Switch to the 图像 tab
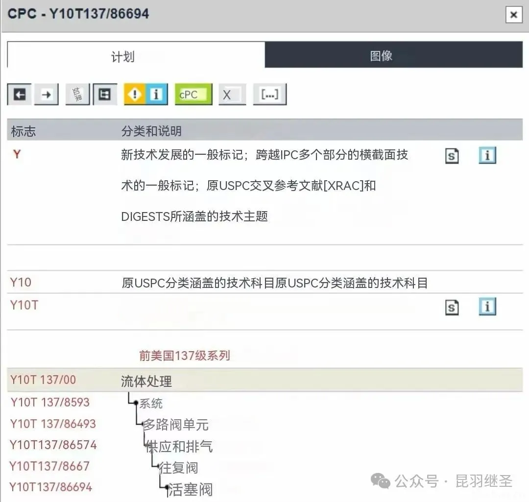529x502 pixels. (381, 55)
